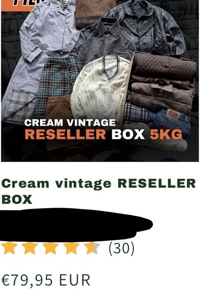Click the RESELLER BOX 5KG banner text

(104, 134)
